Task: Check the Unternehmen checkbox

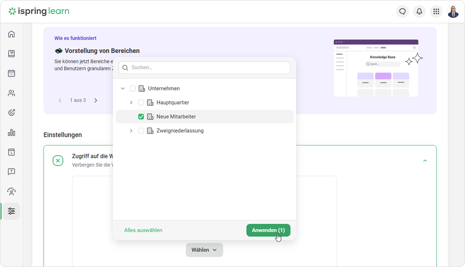Action: tap(132, 89)
